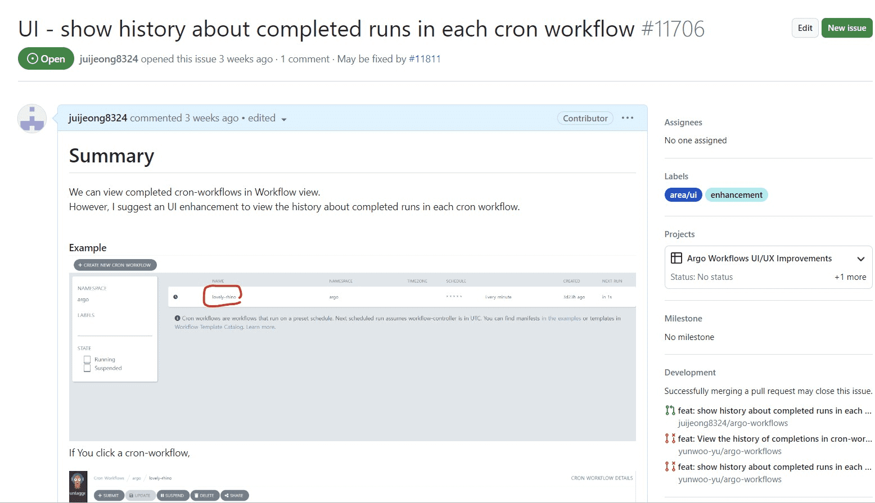Open Argo Workflows UI/UX Improvements project

point(759,259)
